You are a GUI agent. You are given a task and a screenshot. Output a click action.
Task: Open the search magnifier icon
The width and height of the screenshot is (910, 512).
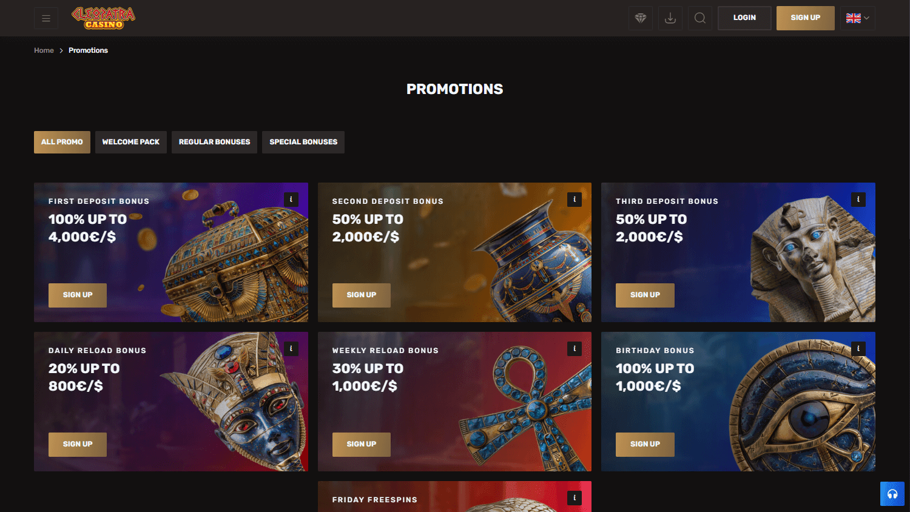point(700,18)
